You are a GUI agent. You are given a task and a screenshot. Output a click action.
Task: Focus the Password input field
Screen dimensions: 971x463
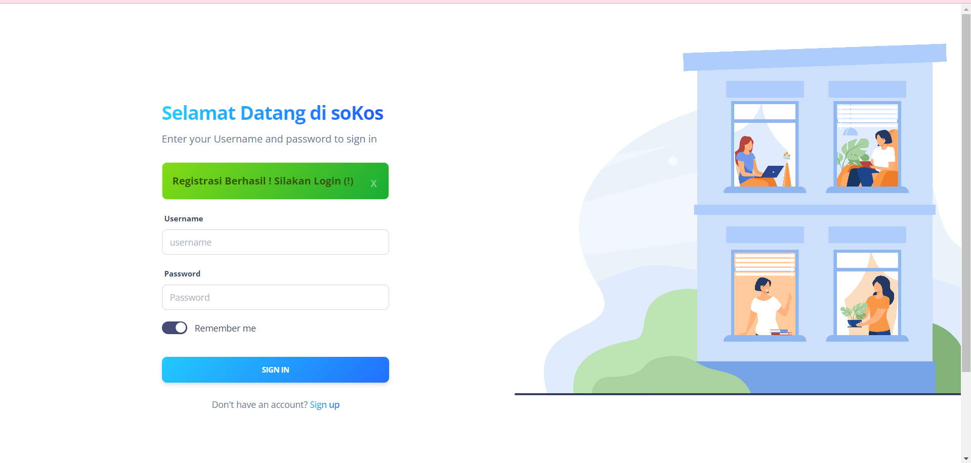pyautogui.click(x=275, y=297)
